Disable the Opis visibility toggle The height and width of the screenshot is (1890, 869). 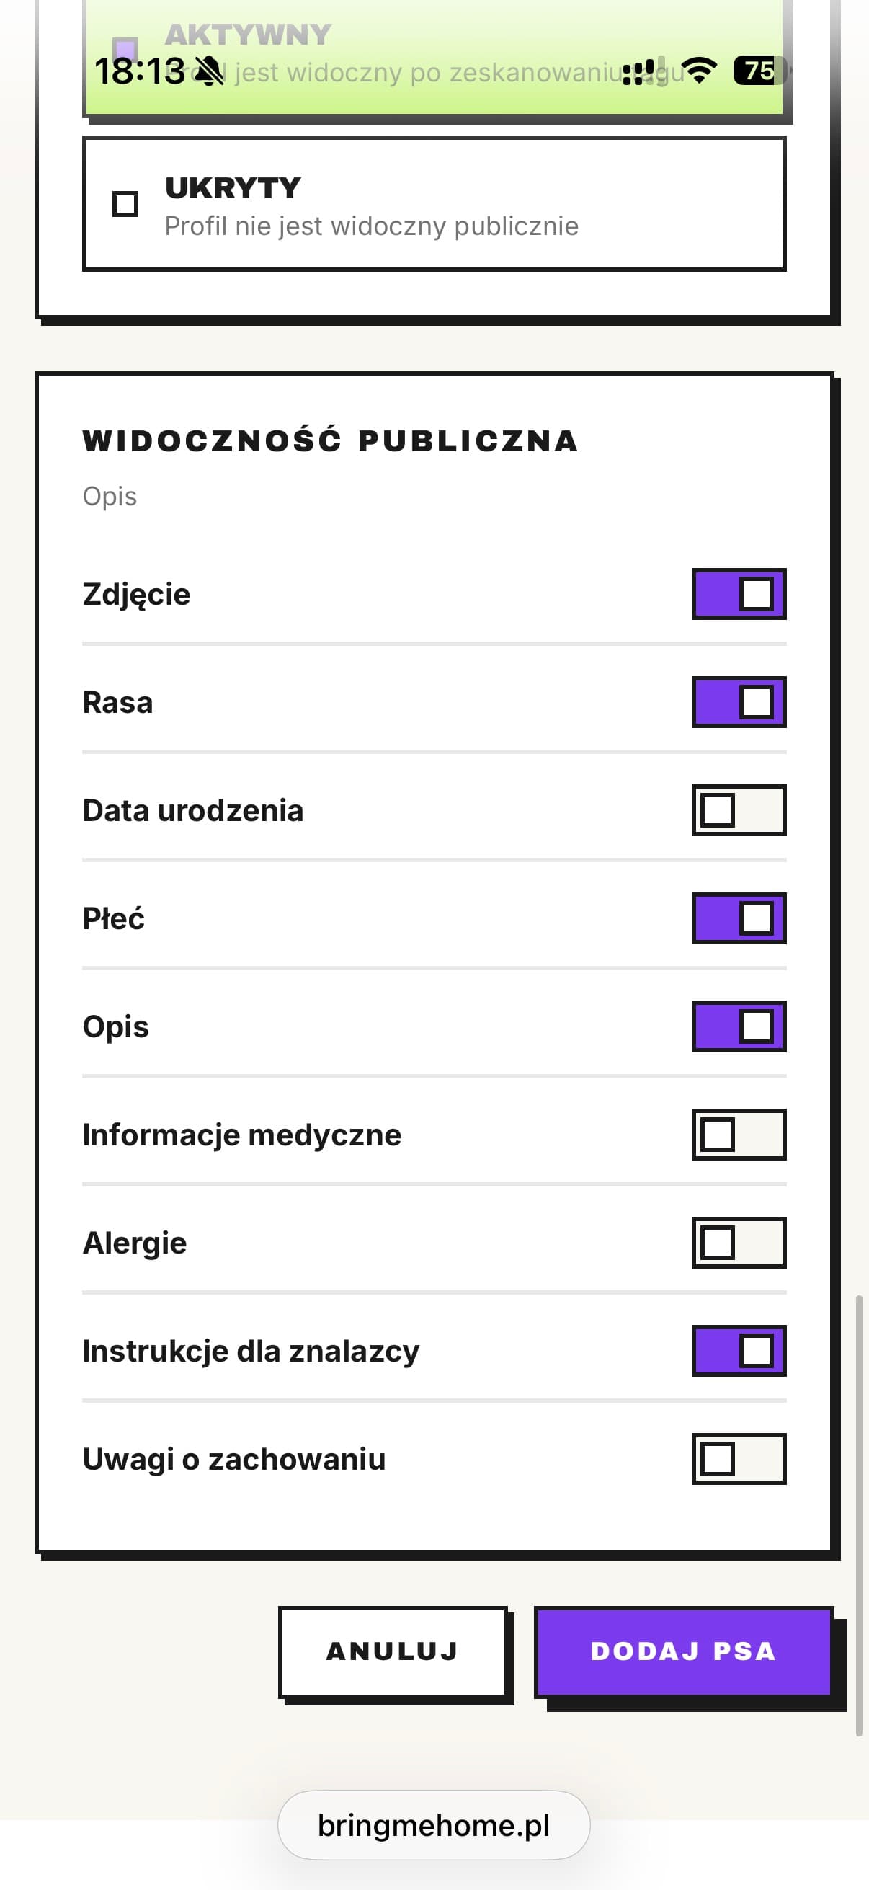pyautogui.click(x=739, y=1026)
